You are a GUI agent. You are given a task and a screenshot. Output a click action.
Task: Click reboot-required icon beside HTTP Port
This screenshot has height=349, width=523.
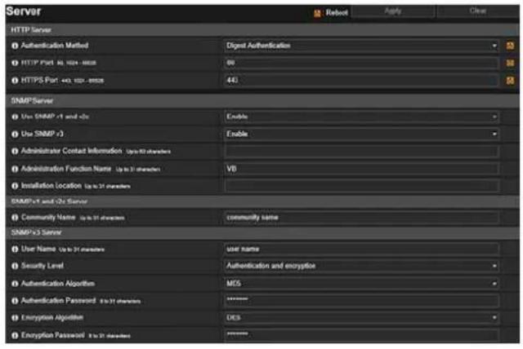(510, 63)
